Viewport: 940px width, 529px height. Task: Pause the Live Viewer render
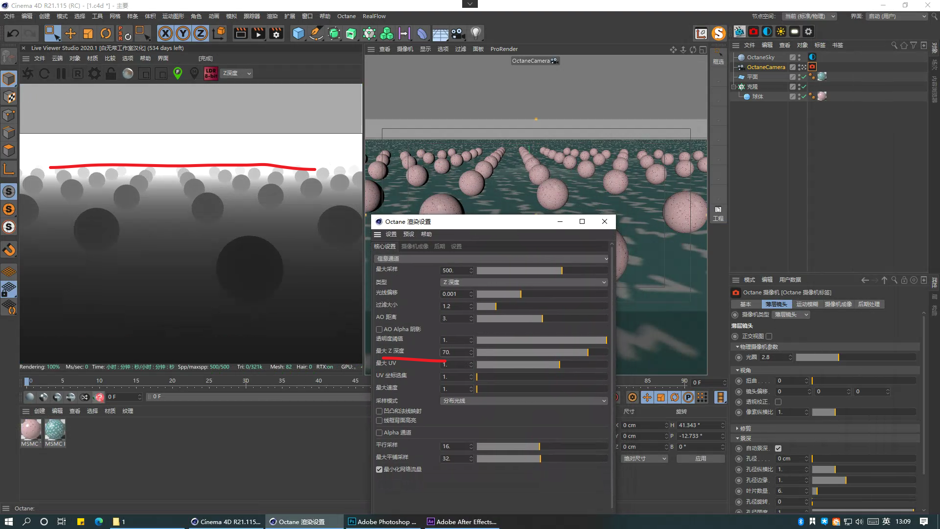61,73
